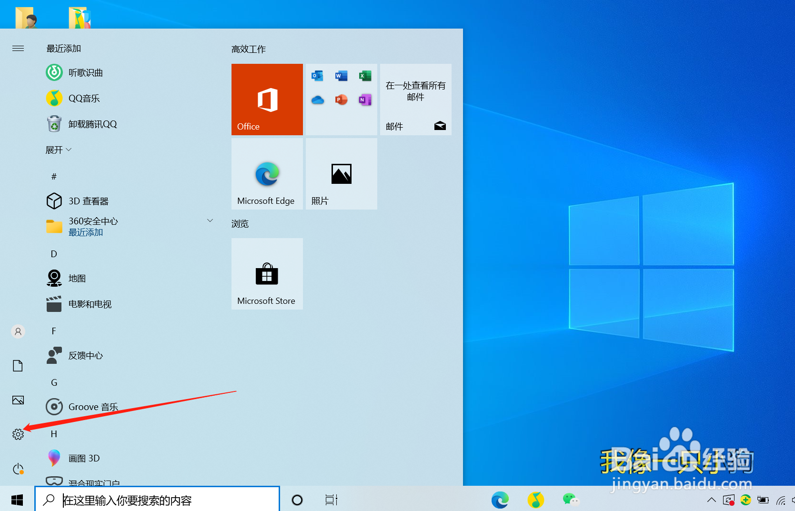Open QQ音乐 from the taskbar

[x=536, y=500]
